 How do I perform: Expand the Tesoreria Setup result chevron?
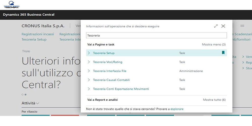point(89,53)
